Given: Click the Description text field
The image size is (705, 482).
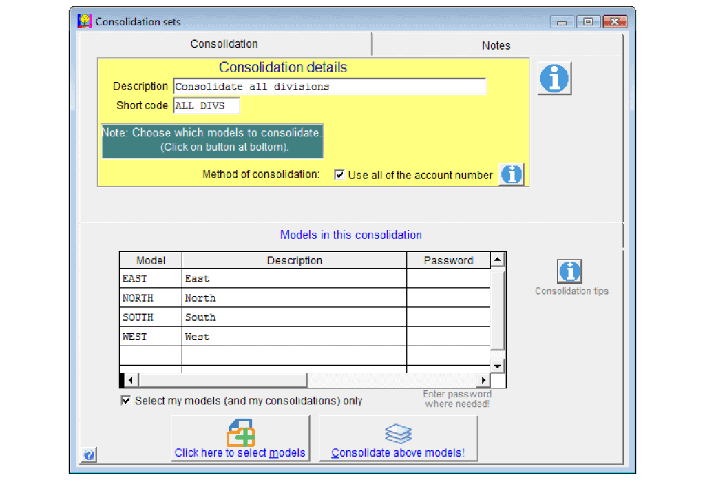Looking at the screenshot, I should pyautogui.click(x=329, y=87).
